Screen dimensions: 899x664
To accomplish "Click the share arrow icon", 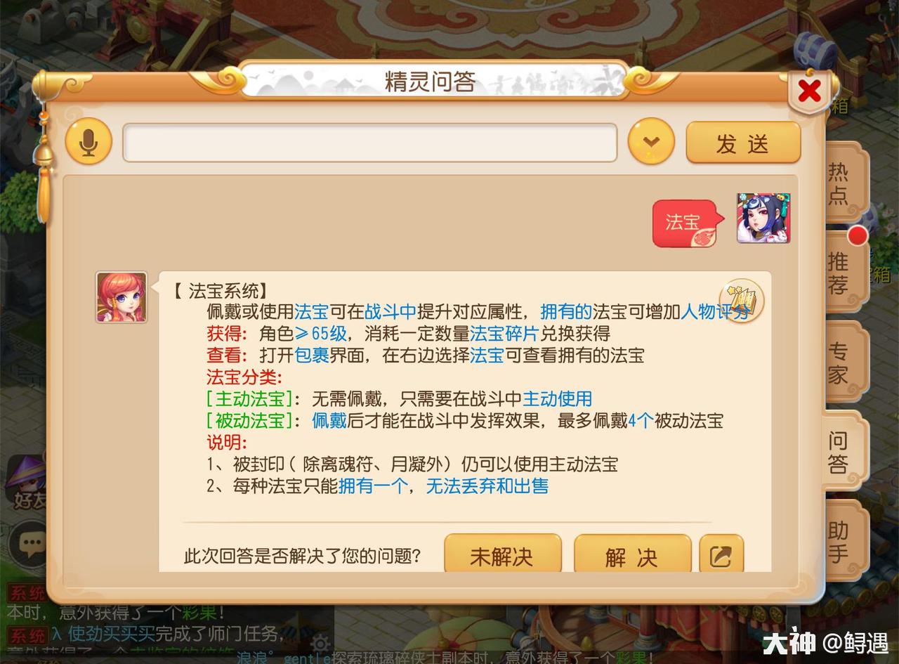I will pyautogui.click(x=721, y=556).
